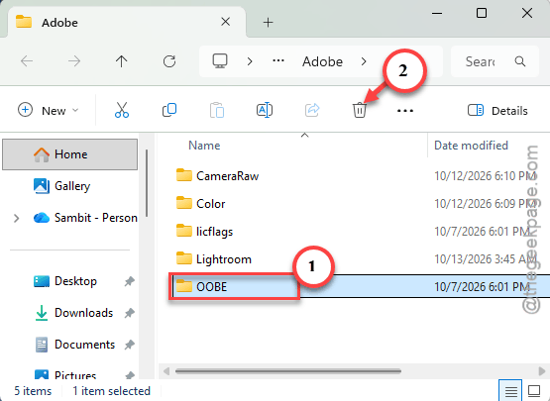Click the navigation pane vertical scrollbar
This screenshot has width=550, height=401.
pyautogui.click(x=147, y=183)
